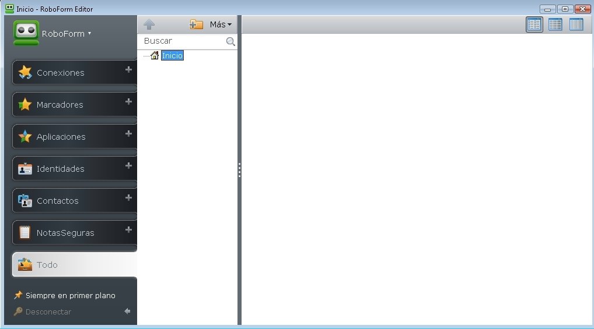Add a new Conexiones entry with plus
Screen dimensions: 594x329
pos(128,69)
